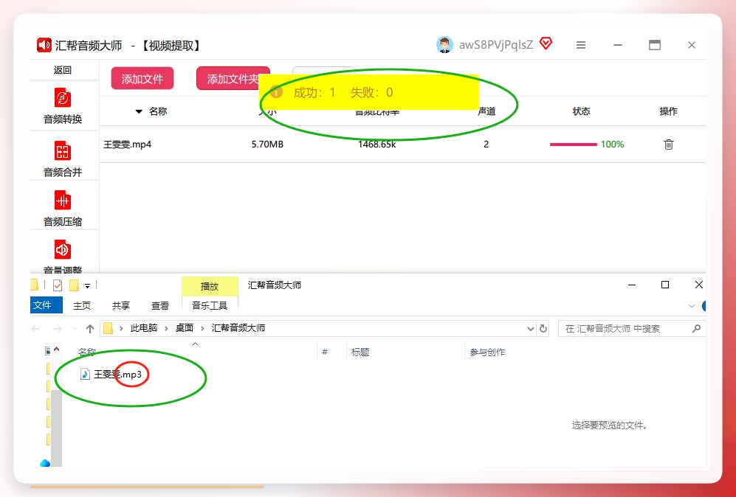
Task: Delete 王雯雯.mp4 with the trash icon
Action: pyautogui.click(x=668, y=145)
